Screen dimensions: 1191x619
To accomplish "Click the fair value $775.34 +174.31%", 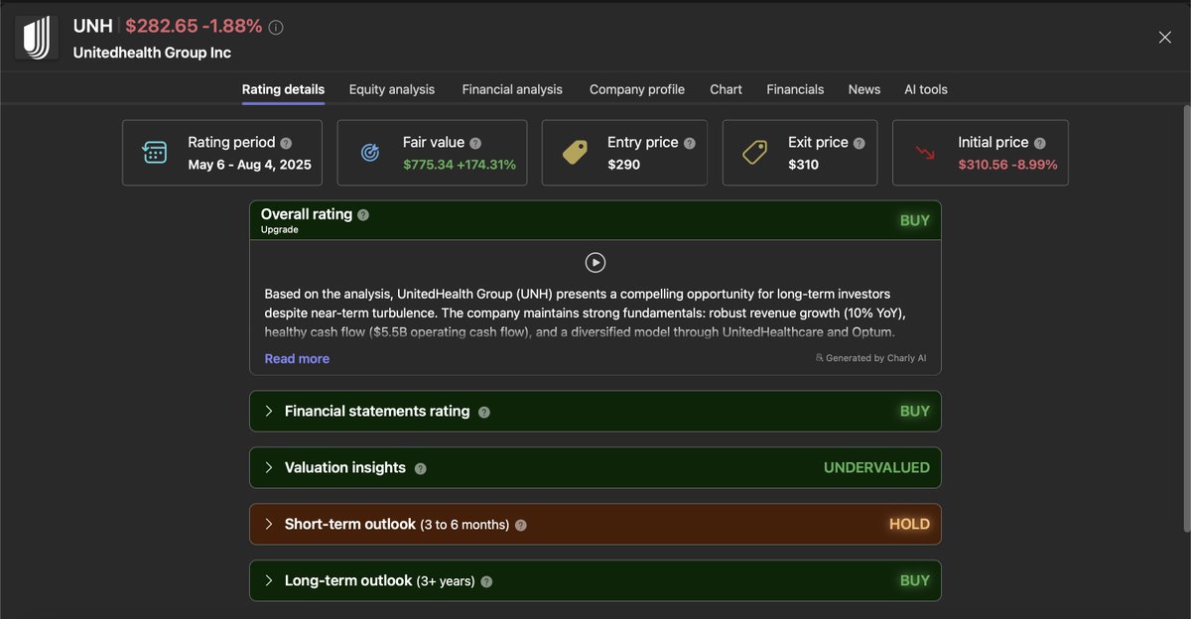I will pos(460,165).
